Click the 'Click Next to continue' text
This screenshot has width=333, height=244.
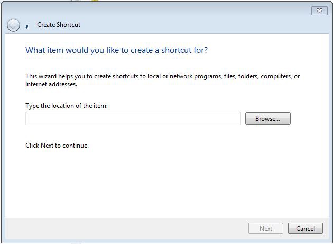tap(57, 146)
